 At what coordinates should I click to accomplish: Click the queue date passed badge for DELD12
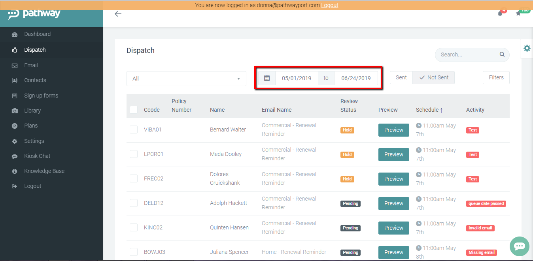click(486, 203)
